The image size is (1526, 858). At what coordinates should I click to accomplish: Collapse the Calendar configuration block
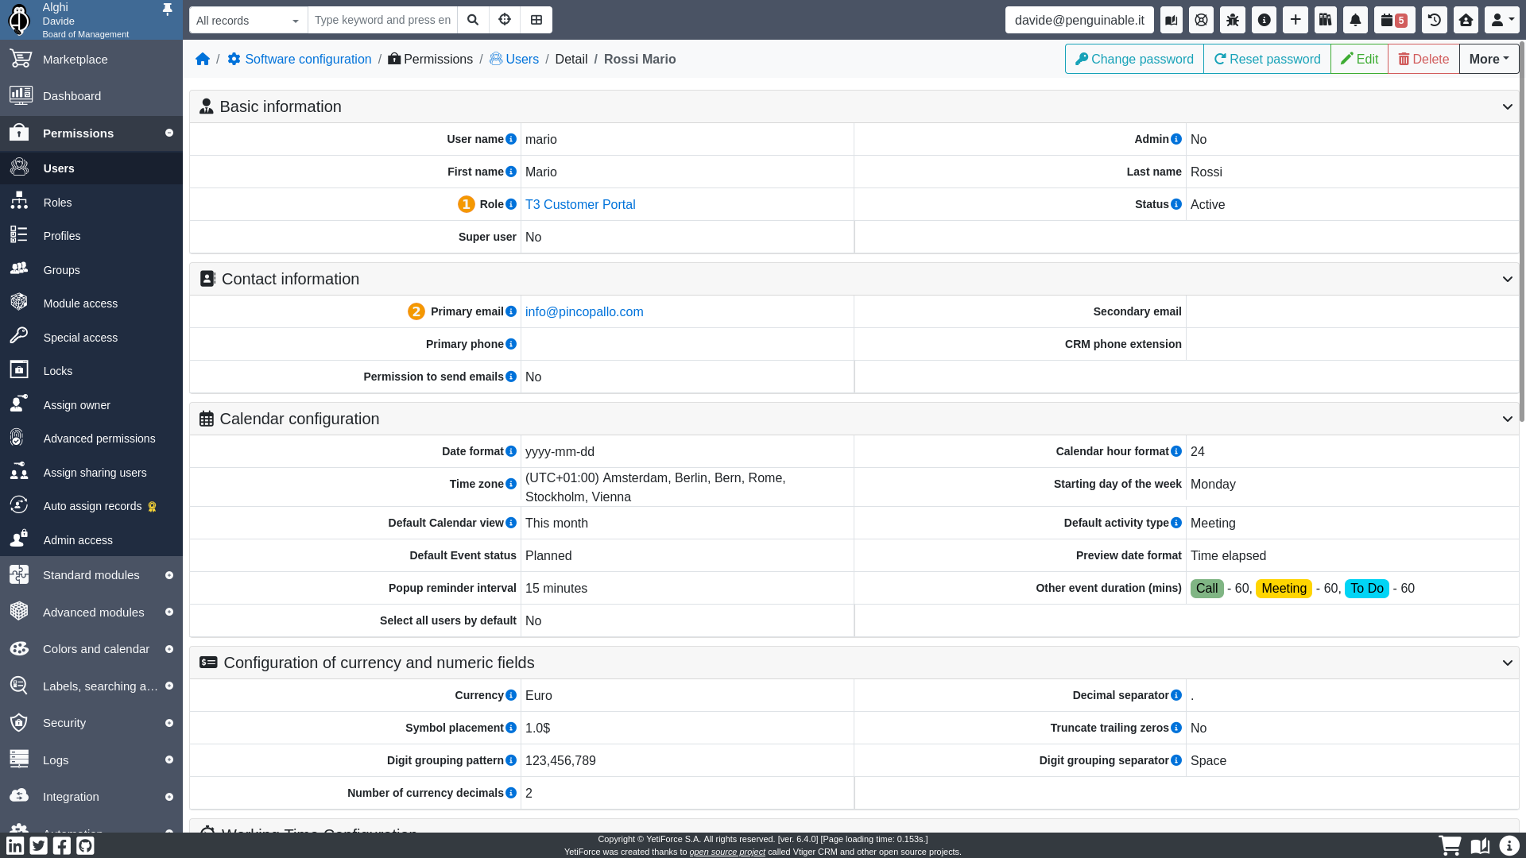1507,419
